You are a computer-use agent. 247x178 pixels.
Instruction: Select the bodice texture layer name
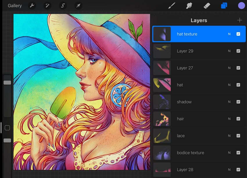tap(190, 153)
